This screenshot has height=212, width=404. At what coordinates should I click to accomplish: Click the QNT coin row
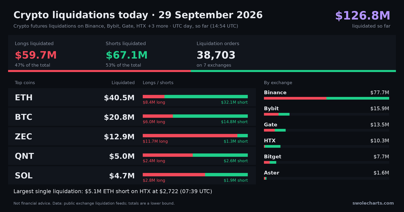132,156
